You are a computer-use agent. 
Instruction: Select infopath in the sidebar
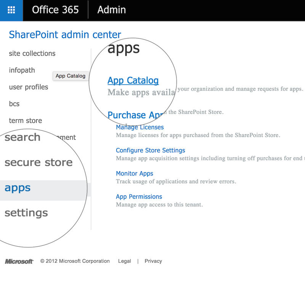[22, 70]
